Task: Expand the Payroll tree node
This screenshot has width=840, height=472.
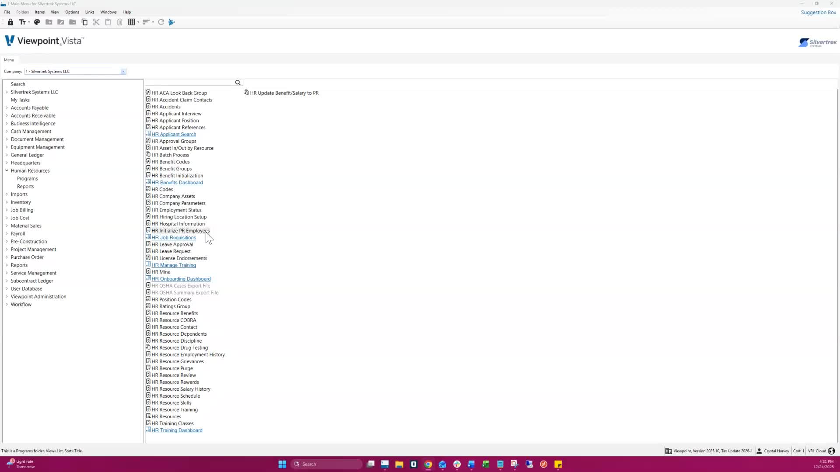Action: pyautogui.click(x=7, y=234)
